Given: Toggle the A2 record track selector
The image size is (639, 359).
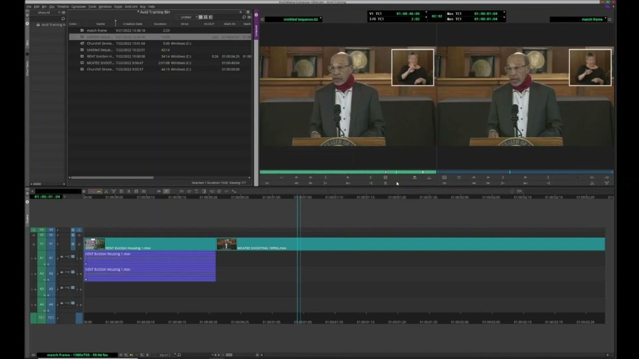Looking at the screenshot, I should coord(51,273).
